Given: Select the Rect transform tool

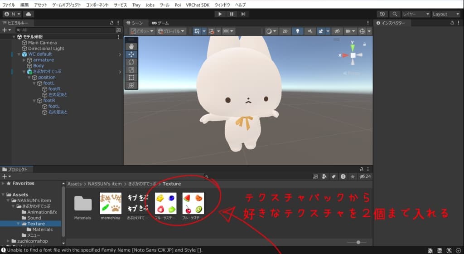Looking at the screenshot, I should tap(131, 78).
